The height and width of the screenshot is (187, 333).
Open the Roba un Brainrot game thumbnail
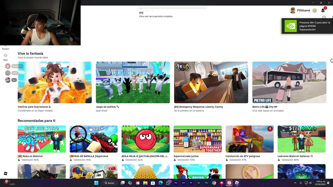[42, 139]
